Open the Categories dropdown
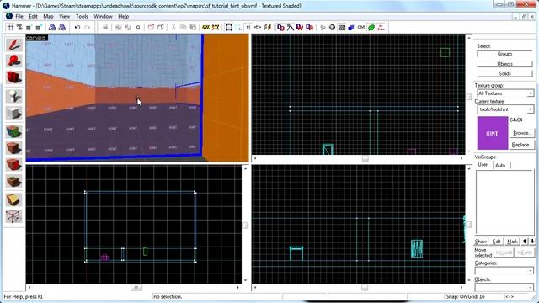 point(504,271)
